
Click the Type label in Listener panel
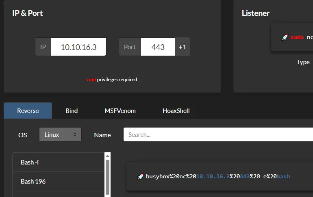point(303,62)
